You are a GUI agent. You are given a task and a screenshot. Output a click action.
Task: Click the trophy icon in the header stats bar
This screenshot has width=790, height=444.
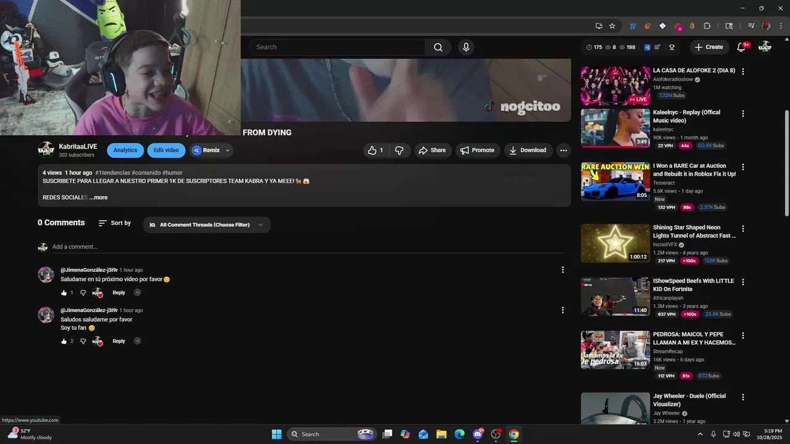point(671,47)
